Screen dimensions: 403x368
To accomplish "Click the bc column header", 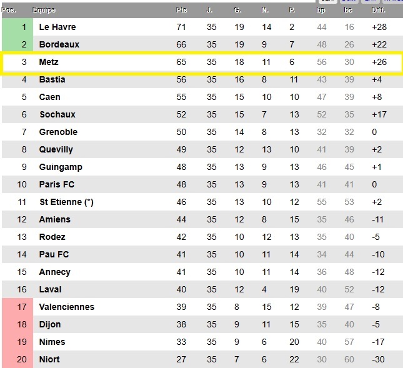I will click(349, 10).
